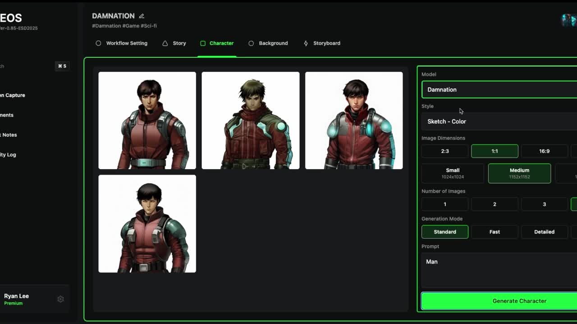Go to the Background tab

coord(268,43)
